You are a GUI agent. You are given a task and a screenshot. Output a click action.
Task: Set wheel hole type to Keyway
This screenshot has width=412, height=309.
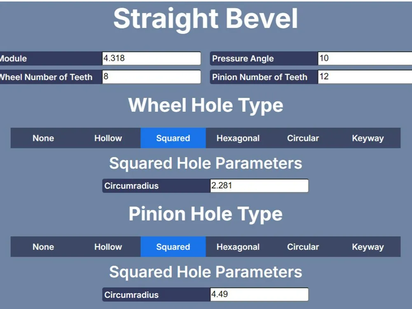click(368, 138)
